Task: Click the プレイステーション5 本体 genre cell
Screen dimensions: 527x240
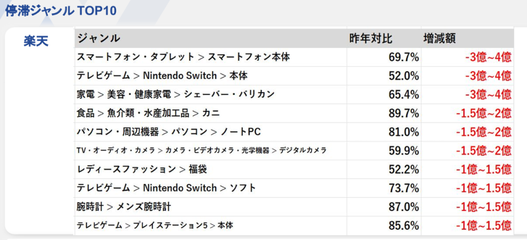Action: 155,225
